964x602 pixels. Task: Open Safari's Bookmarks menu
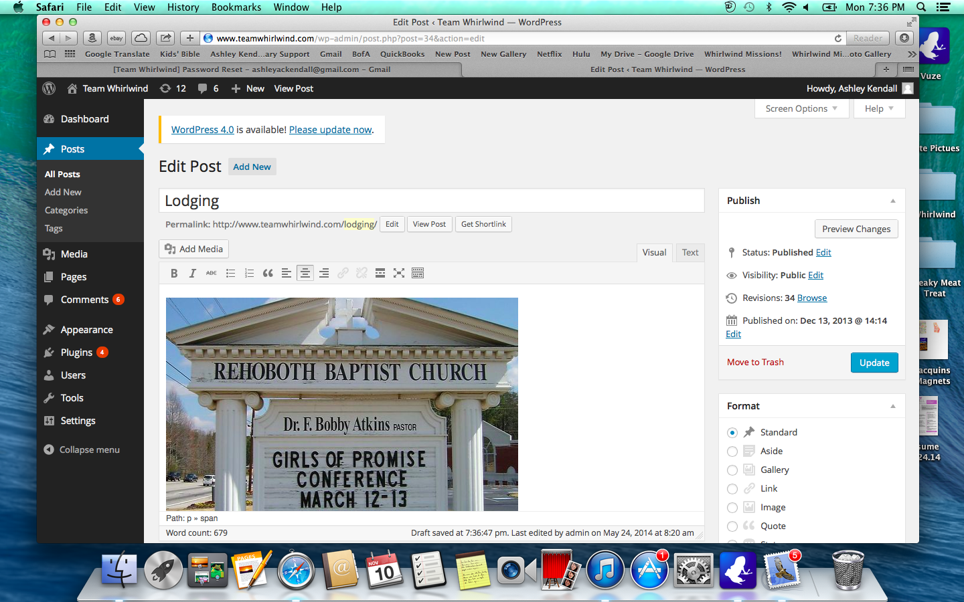tap(236, 7)
